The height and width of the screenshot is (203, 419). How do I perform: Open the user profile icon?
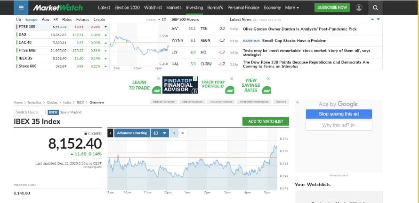(359, 8)
